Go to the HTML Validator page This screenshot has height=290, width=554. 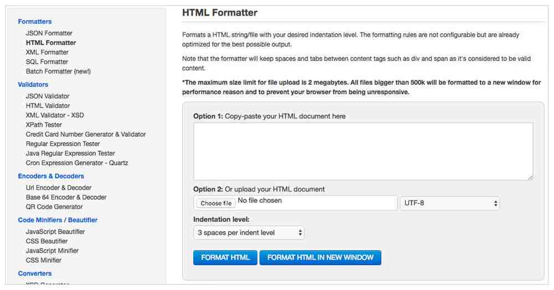point(48,106)
